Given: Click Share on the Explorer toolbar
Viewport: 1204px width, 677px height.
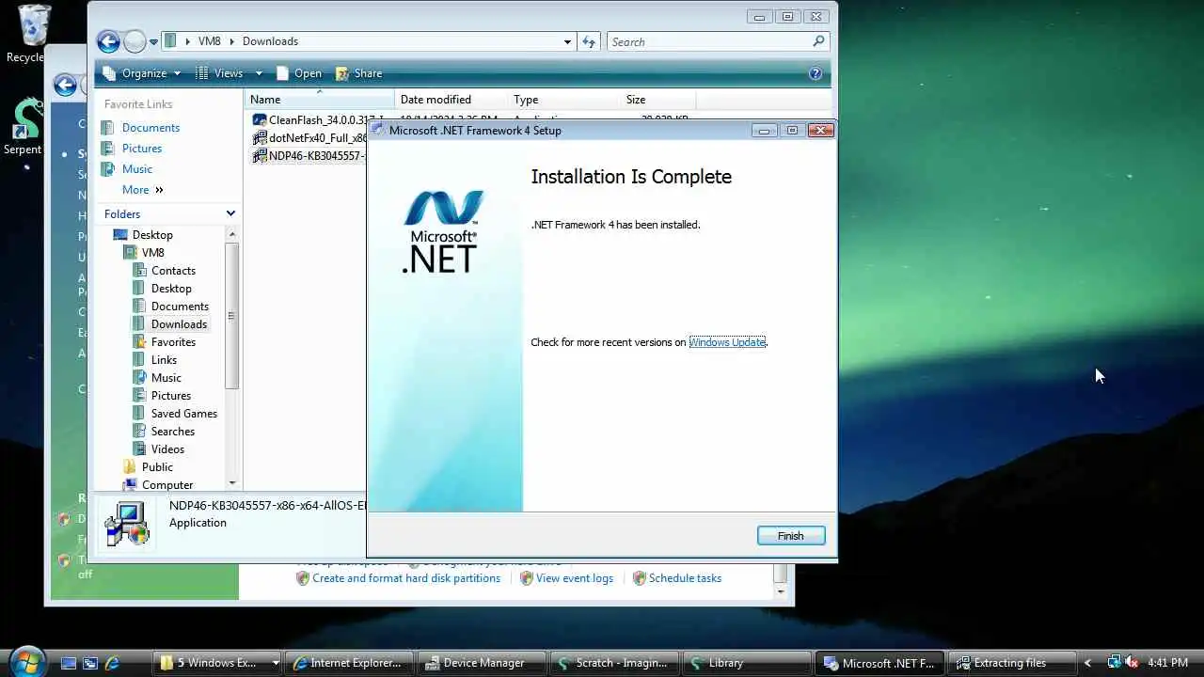Looking at the screenshot, I should coord(358,73).
